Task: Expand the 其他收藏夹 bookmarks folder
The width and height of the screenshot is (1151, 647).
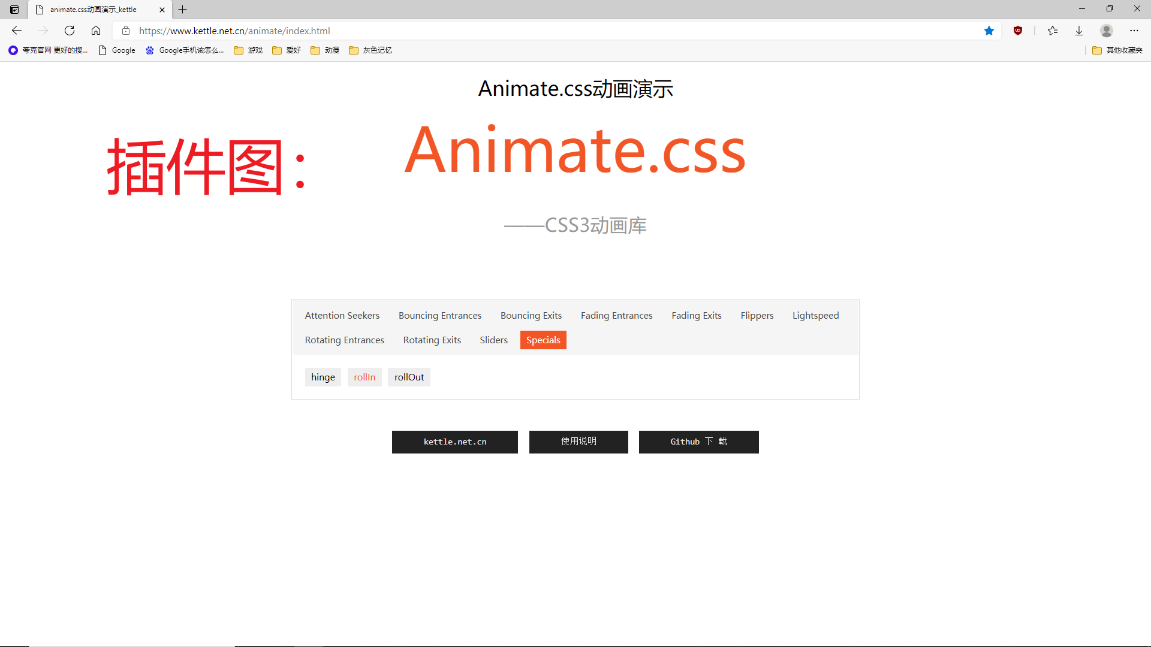Action: click(x=1117, y=50)
